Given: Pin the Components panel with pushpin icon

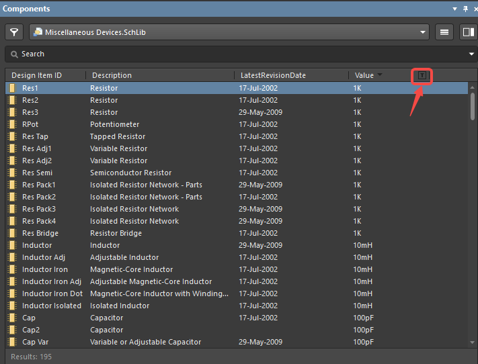Looking at the screenshot, I should (x=465, y=9).
